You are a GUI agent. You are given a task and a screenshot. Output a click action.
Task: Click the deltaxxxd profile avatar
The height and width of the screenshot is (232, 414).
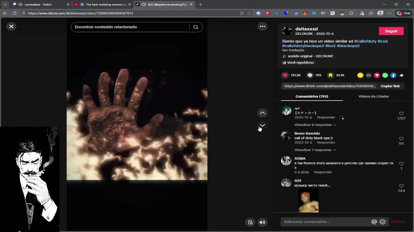tap(287, 31)
